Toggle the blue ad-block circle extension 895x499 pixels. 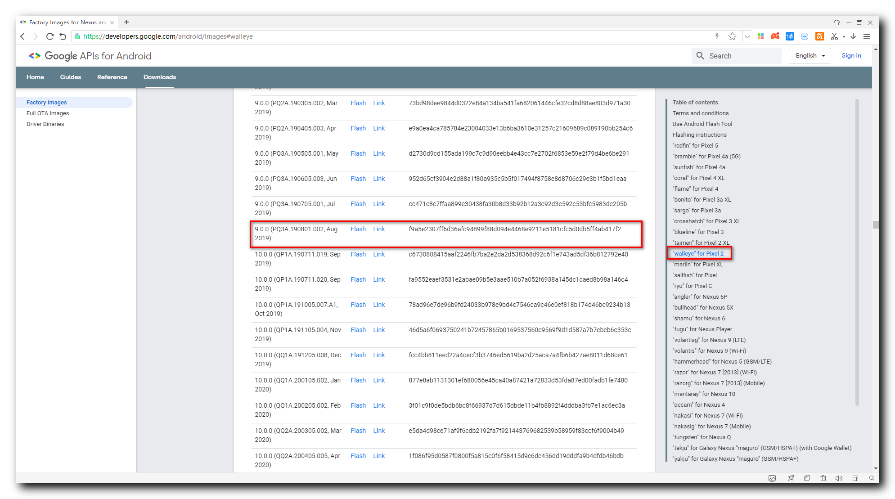click(805, 36)
